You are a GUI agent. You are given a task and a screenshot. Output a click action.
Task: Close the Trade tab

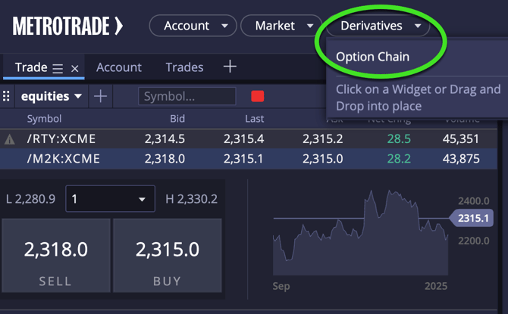[75, 69]
